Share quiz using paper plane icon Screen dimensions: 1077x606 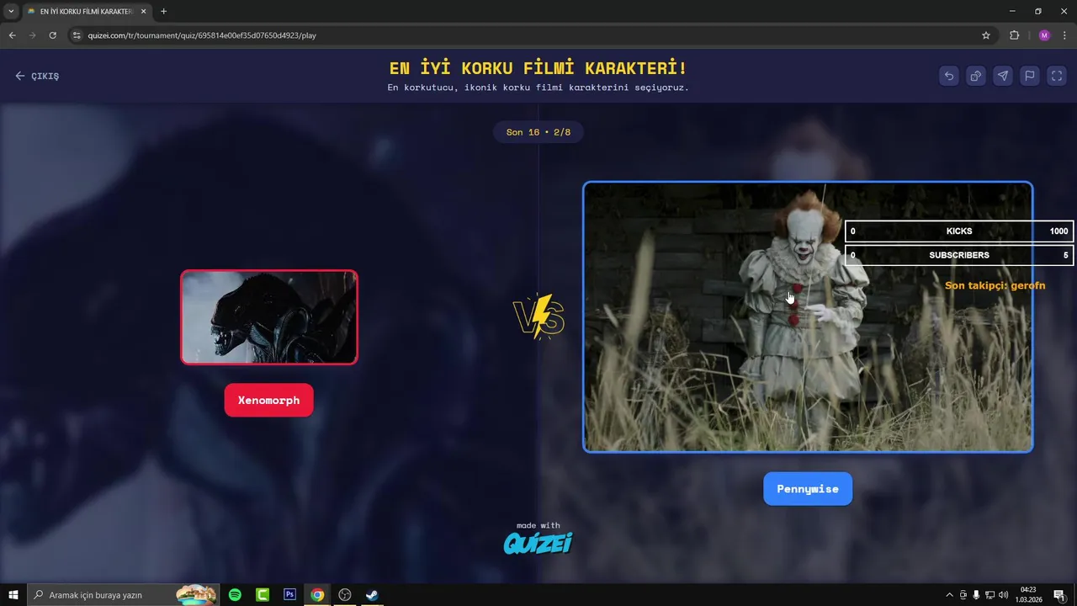1003,76
